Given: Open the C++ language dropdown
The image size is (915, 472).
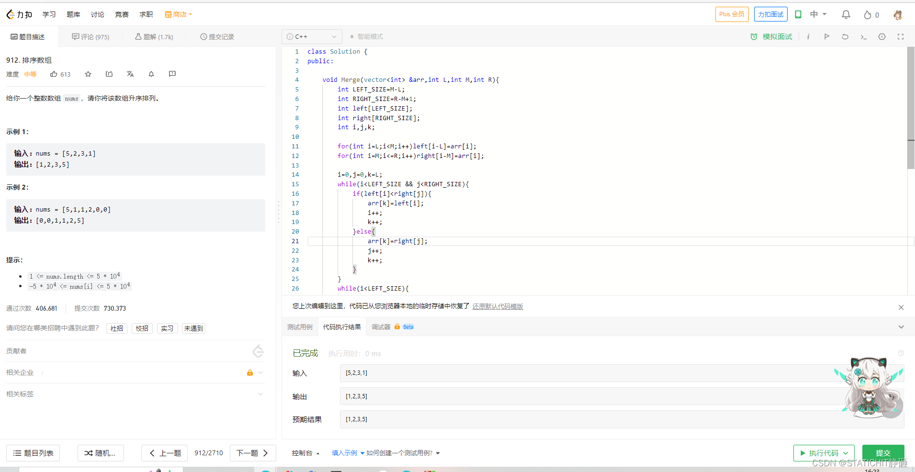Looking at the screenshot, I should 312,36.
